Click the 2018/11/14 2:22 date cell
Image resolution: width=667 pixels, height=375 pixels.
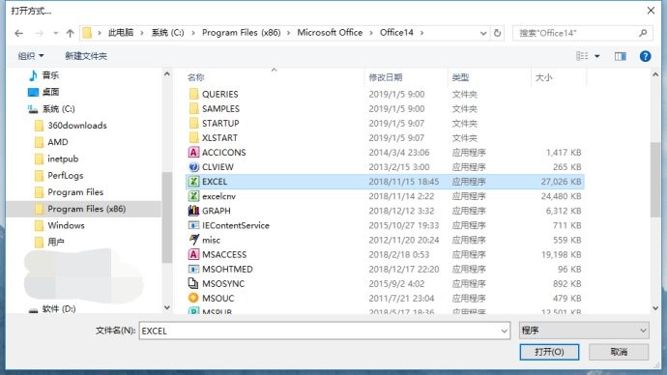[401, 196]
